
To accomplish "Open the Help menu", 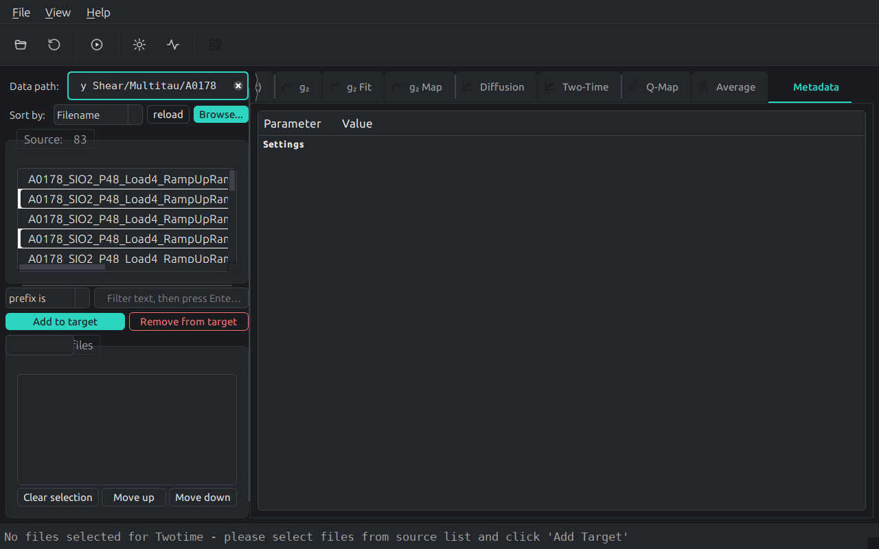I will [x=98, y=12].
